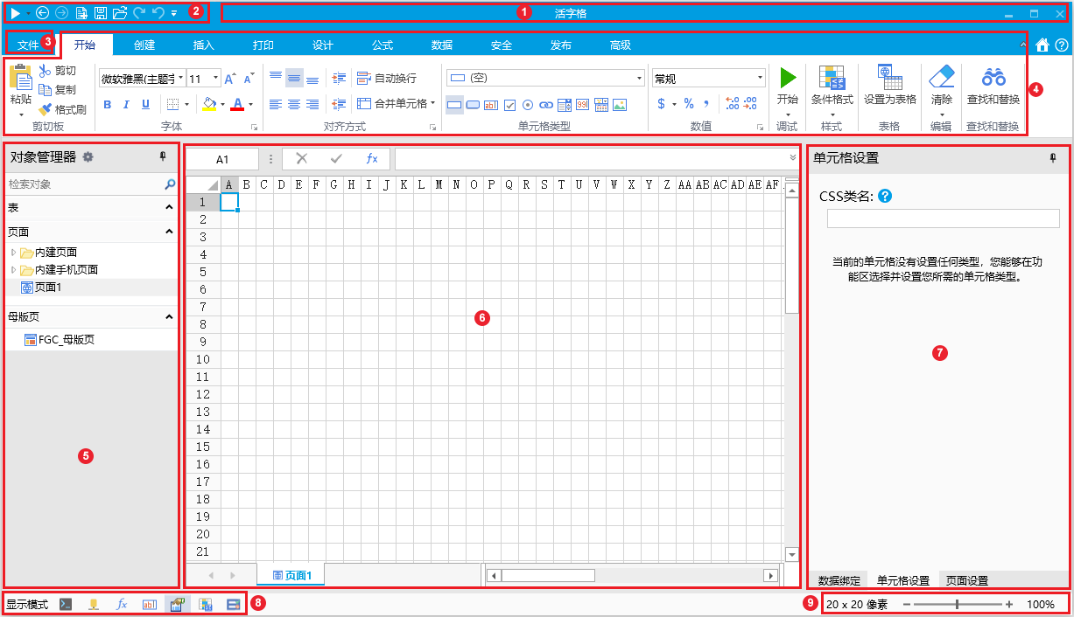
Task: Click the 合并单元格 merge cells button
Action: point(396,104)
